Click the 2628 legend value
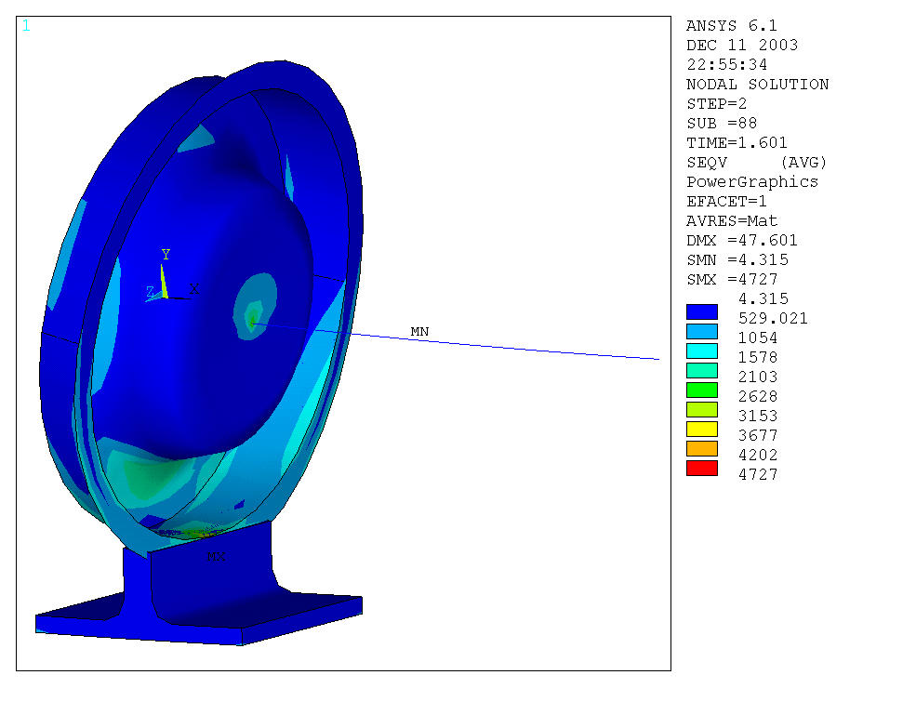The width and height of the screenshot is (916, 728). 757,397
